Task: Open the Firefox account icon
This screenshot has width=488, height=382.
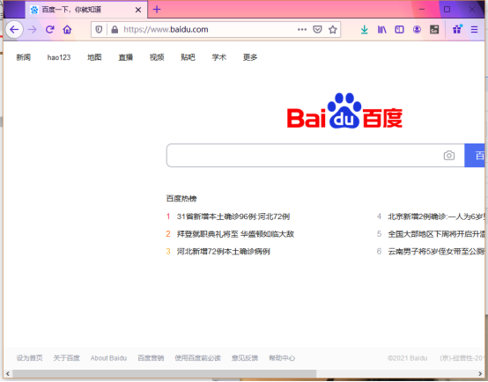Action: pyautogui.click(x=417, y=30)
